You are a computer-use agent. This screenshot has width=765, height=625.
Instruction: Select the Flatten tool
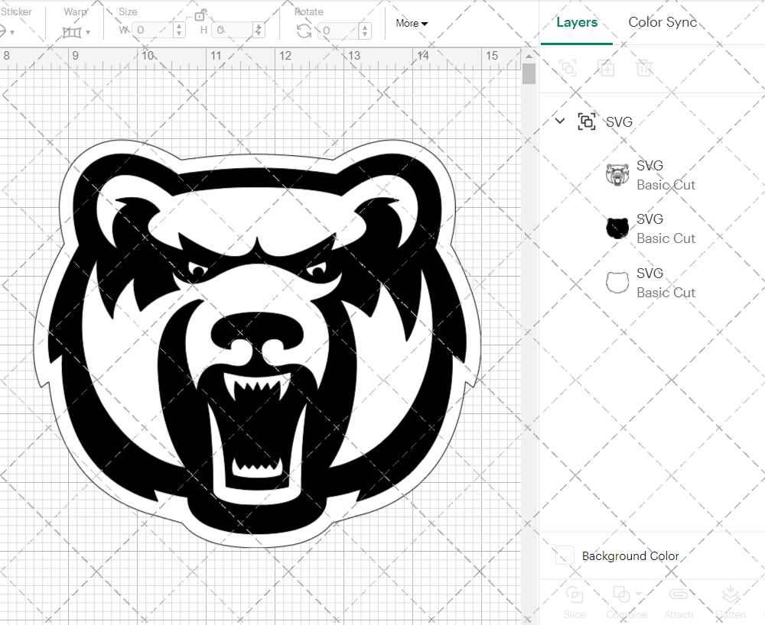click(731, 601)
